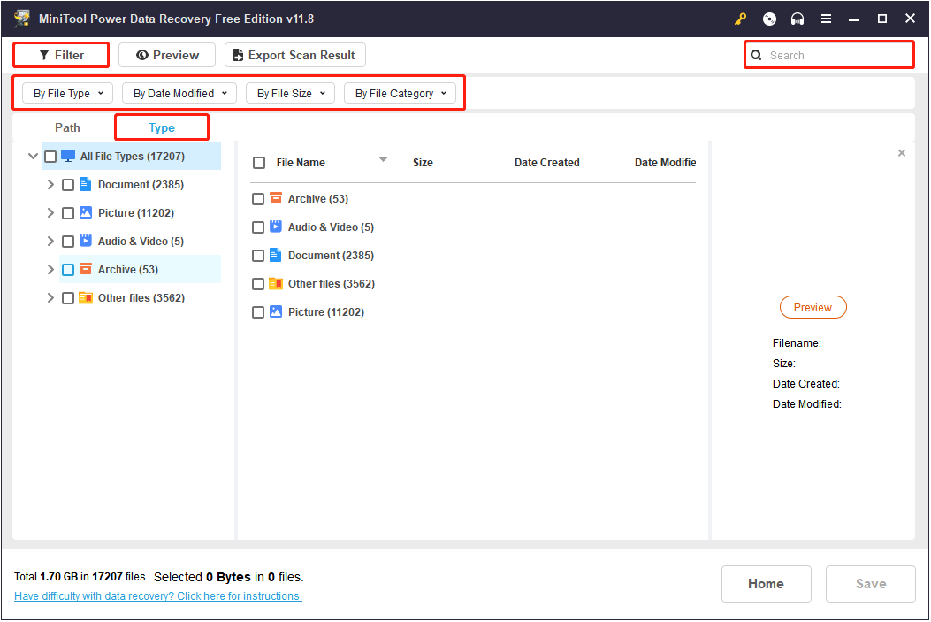Open the By File Type dropdown
Image resolution: width=931 pixels, height=622 pixels.
[68, 93]
